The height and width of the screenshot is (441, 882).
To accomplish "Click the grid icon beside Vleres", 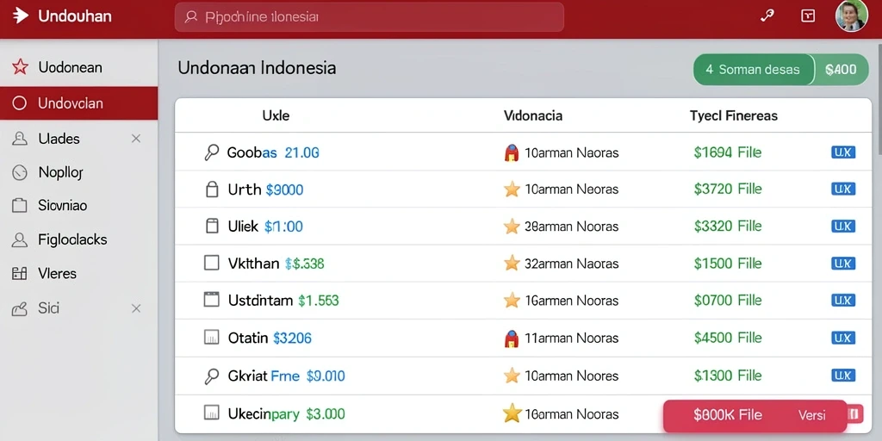I will 20,274.
